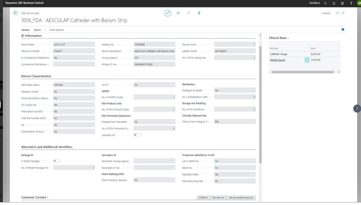361x205 pixels.
Task: Collapse the Device Characteristics section header
Action: [36, 76]
